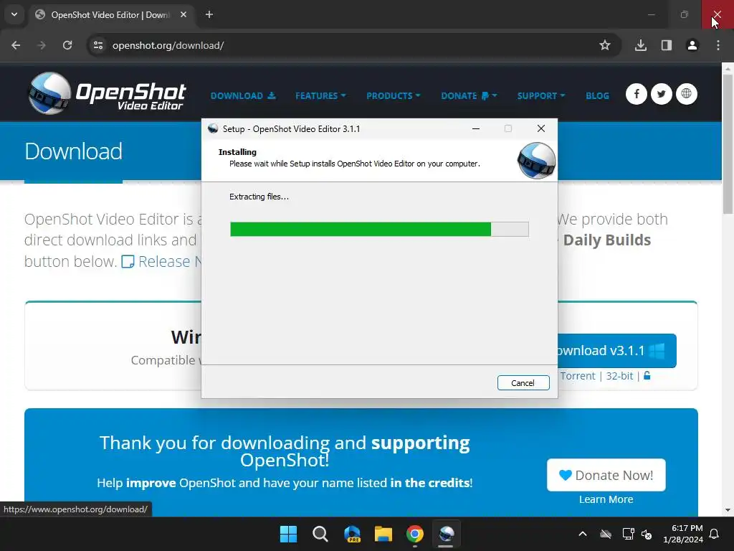Screen dimensions: 734x551
Task: Open the network tray icon
Action: (628, 534)
